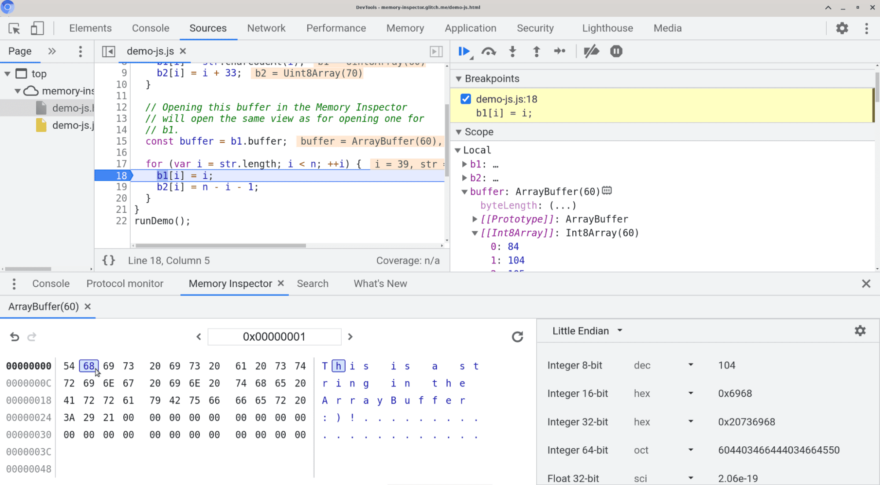Click the step-out icon in debugger toolbar

(536, 51)
